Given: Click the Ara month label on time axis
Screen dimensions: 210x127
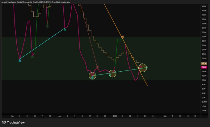Looking at the screenshot, I should point(60,116).
